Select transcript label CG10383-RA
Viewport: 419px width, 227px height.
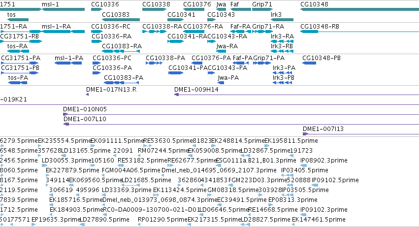pos(122,46)
